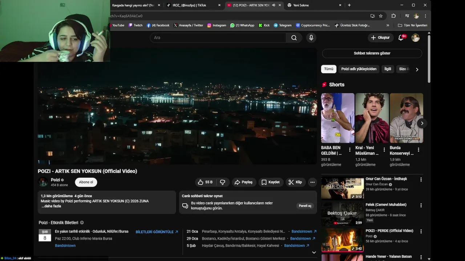Open YouTube bookmark in bookmarks bar
The width and height of the screenshot is (465, 261).
point(118,25)
